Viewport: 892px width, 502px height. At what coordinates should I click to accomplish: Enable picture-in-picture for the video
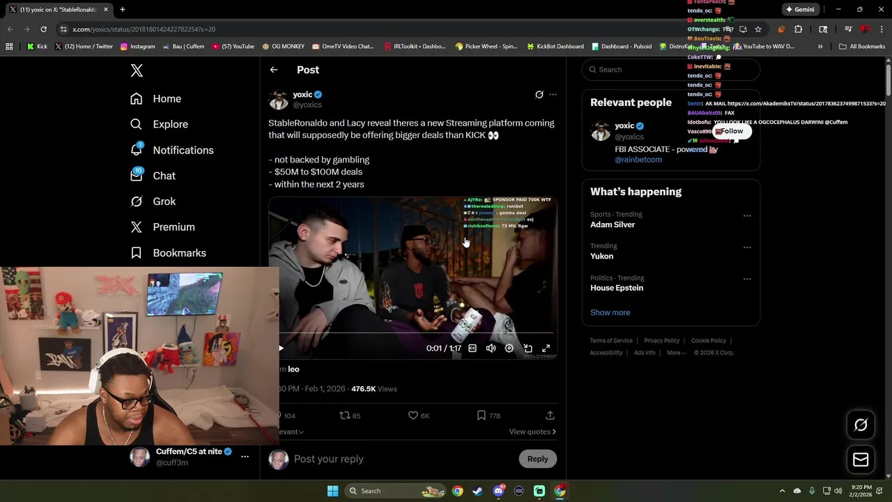[528, 348]
